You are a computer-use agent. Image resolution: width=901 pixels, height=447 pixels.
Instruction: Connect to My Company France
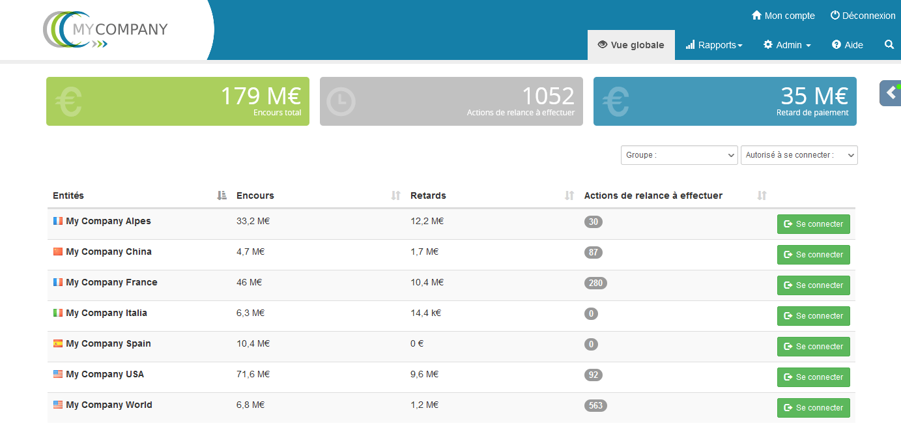813,285
